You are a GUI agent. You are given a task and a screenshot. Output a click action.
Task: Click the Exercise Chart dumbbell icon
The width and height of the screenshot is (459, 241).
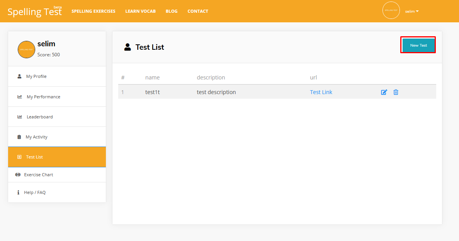[18, 175]
